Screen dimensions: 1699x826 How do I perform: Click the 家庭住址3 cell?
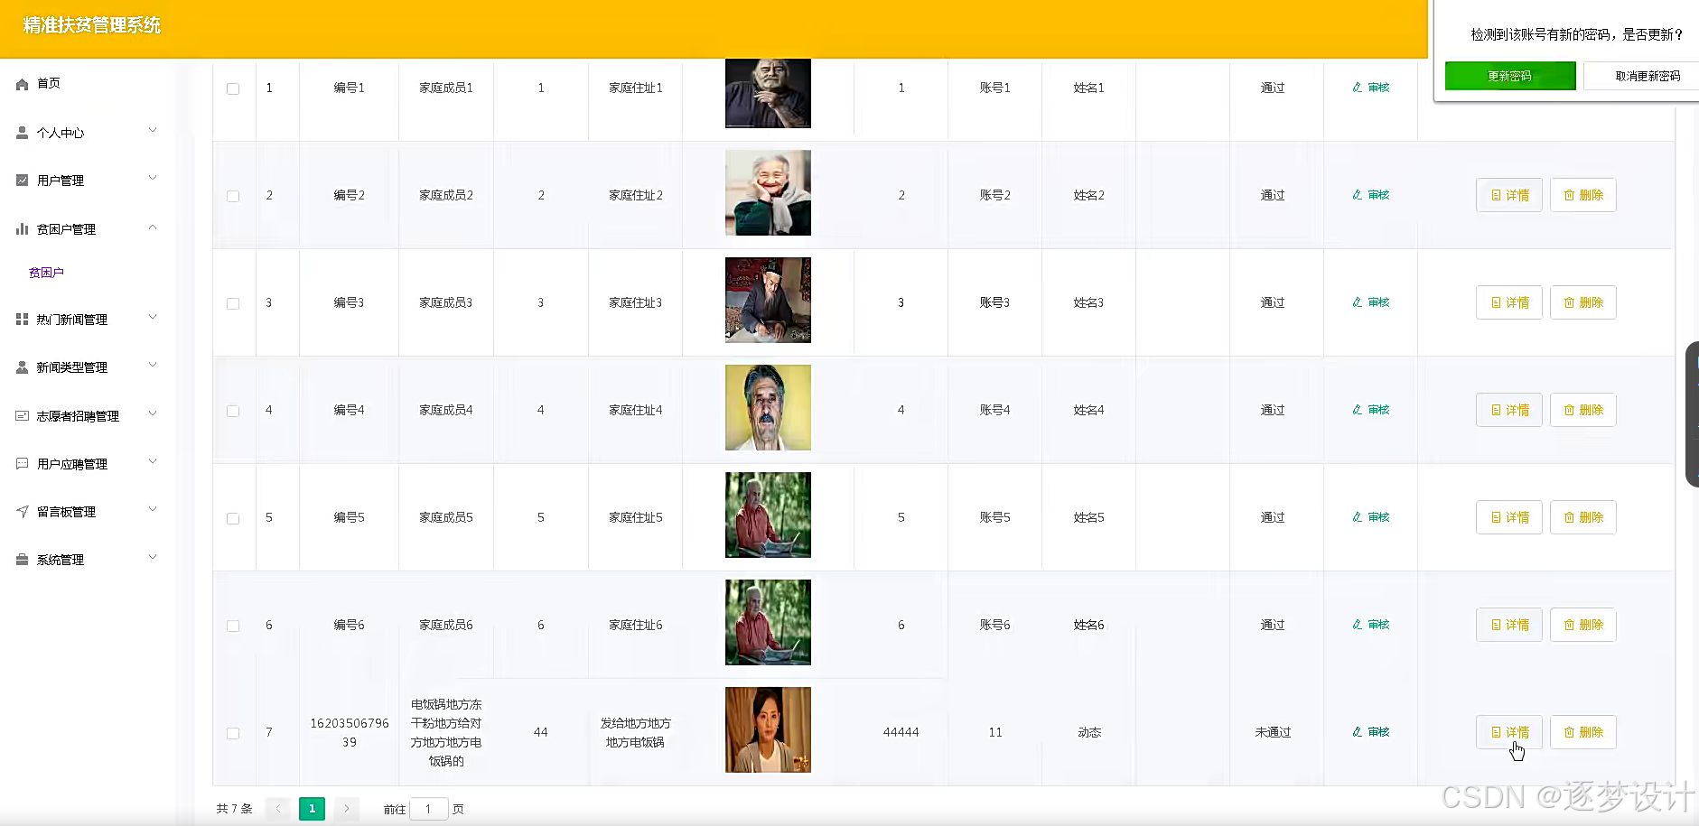coord(635,302)
